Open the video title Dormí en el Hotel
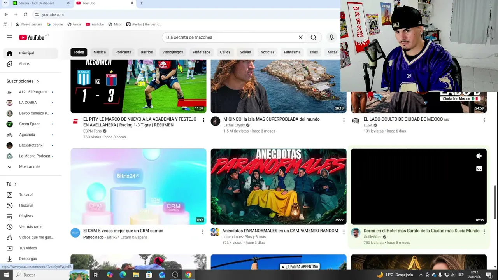This screenshot has height=280, width=498. pos(421,231)
